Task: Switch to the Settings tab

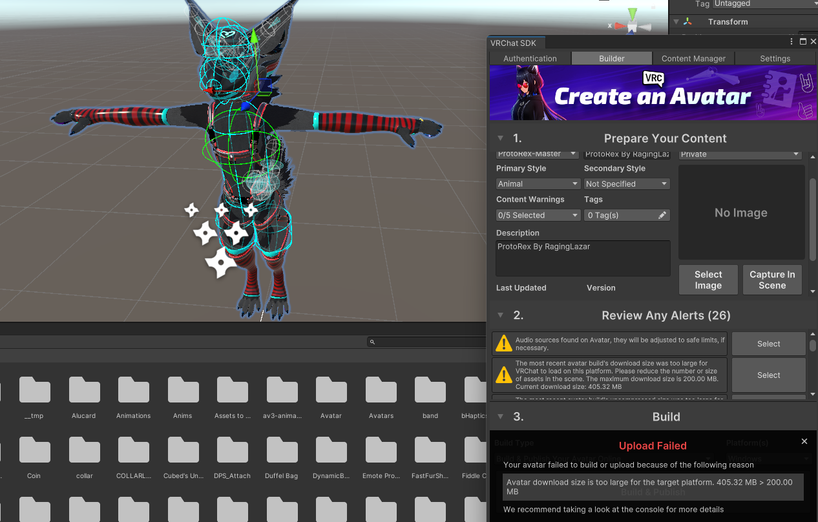Action: pyautogui.click(x=775, y=58)
